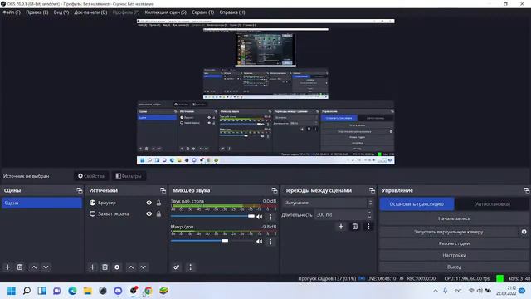Undock the Переходы между сценами panel
The image size is (531, 299).
372,190
